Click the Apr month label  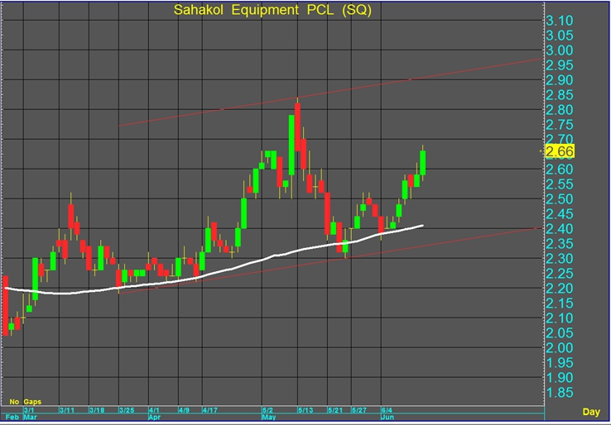(x=155, y=417)
